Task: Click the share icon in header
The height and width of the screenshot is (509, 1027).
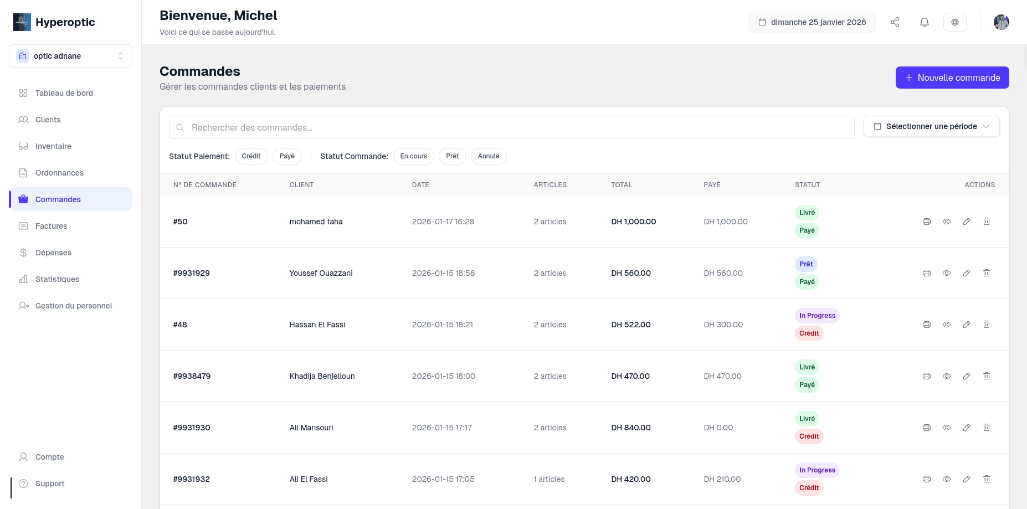Action: tap(895, 22)
